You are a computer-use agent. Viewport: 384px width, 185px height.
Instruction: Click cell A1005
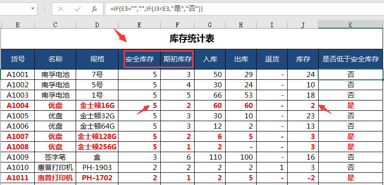[18, 116]
